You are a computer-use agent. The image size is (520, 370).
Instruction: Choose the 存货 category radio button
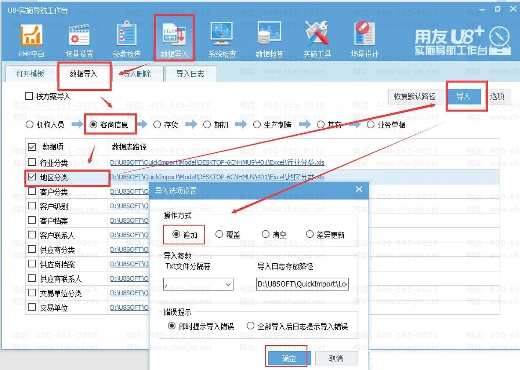pyautogui.click(x=157, y=125)
